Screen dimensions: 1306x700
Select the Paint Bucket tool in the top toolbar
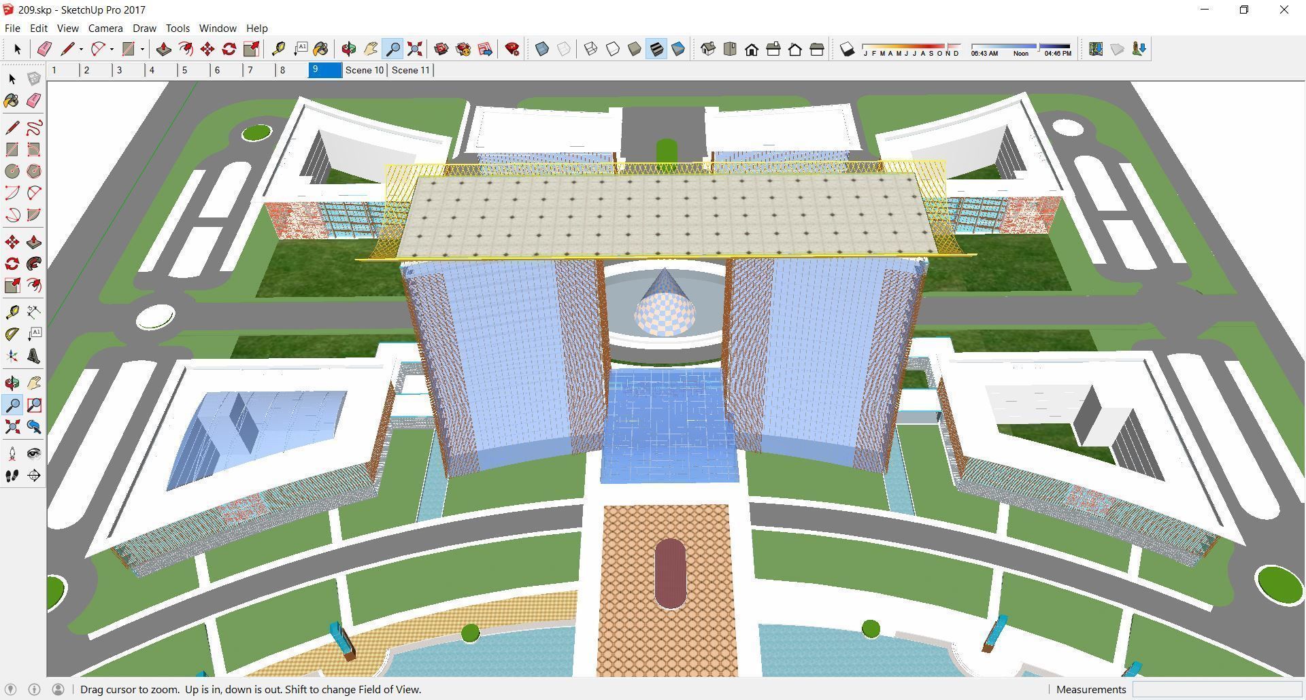click(321, 49)
